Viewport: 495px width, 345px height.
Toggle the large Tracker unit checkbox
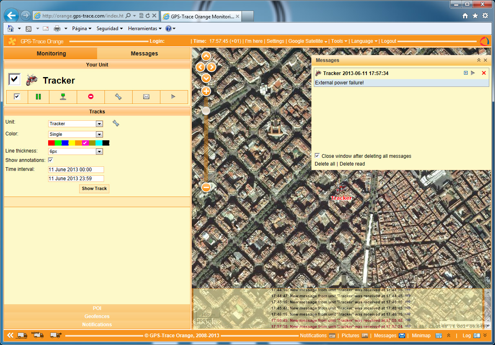pyautogui.click(x=14, y=79)
